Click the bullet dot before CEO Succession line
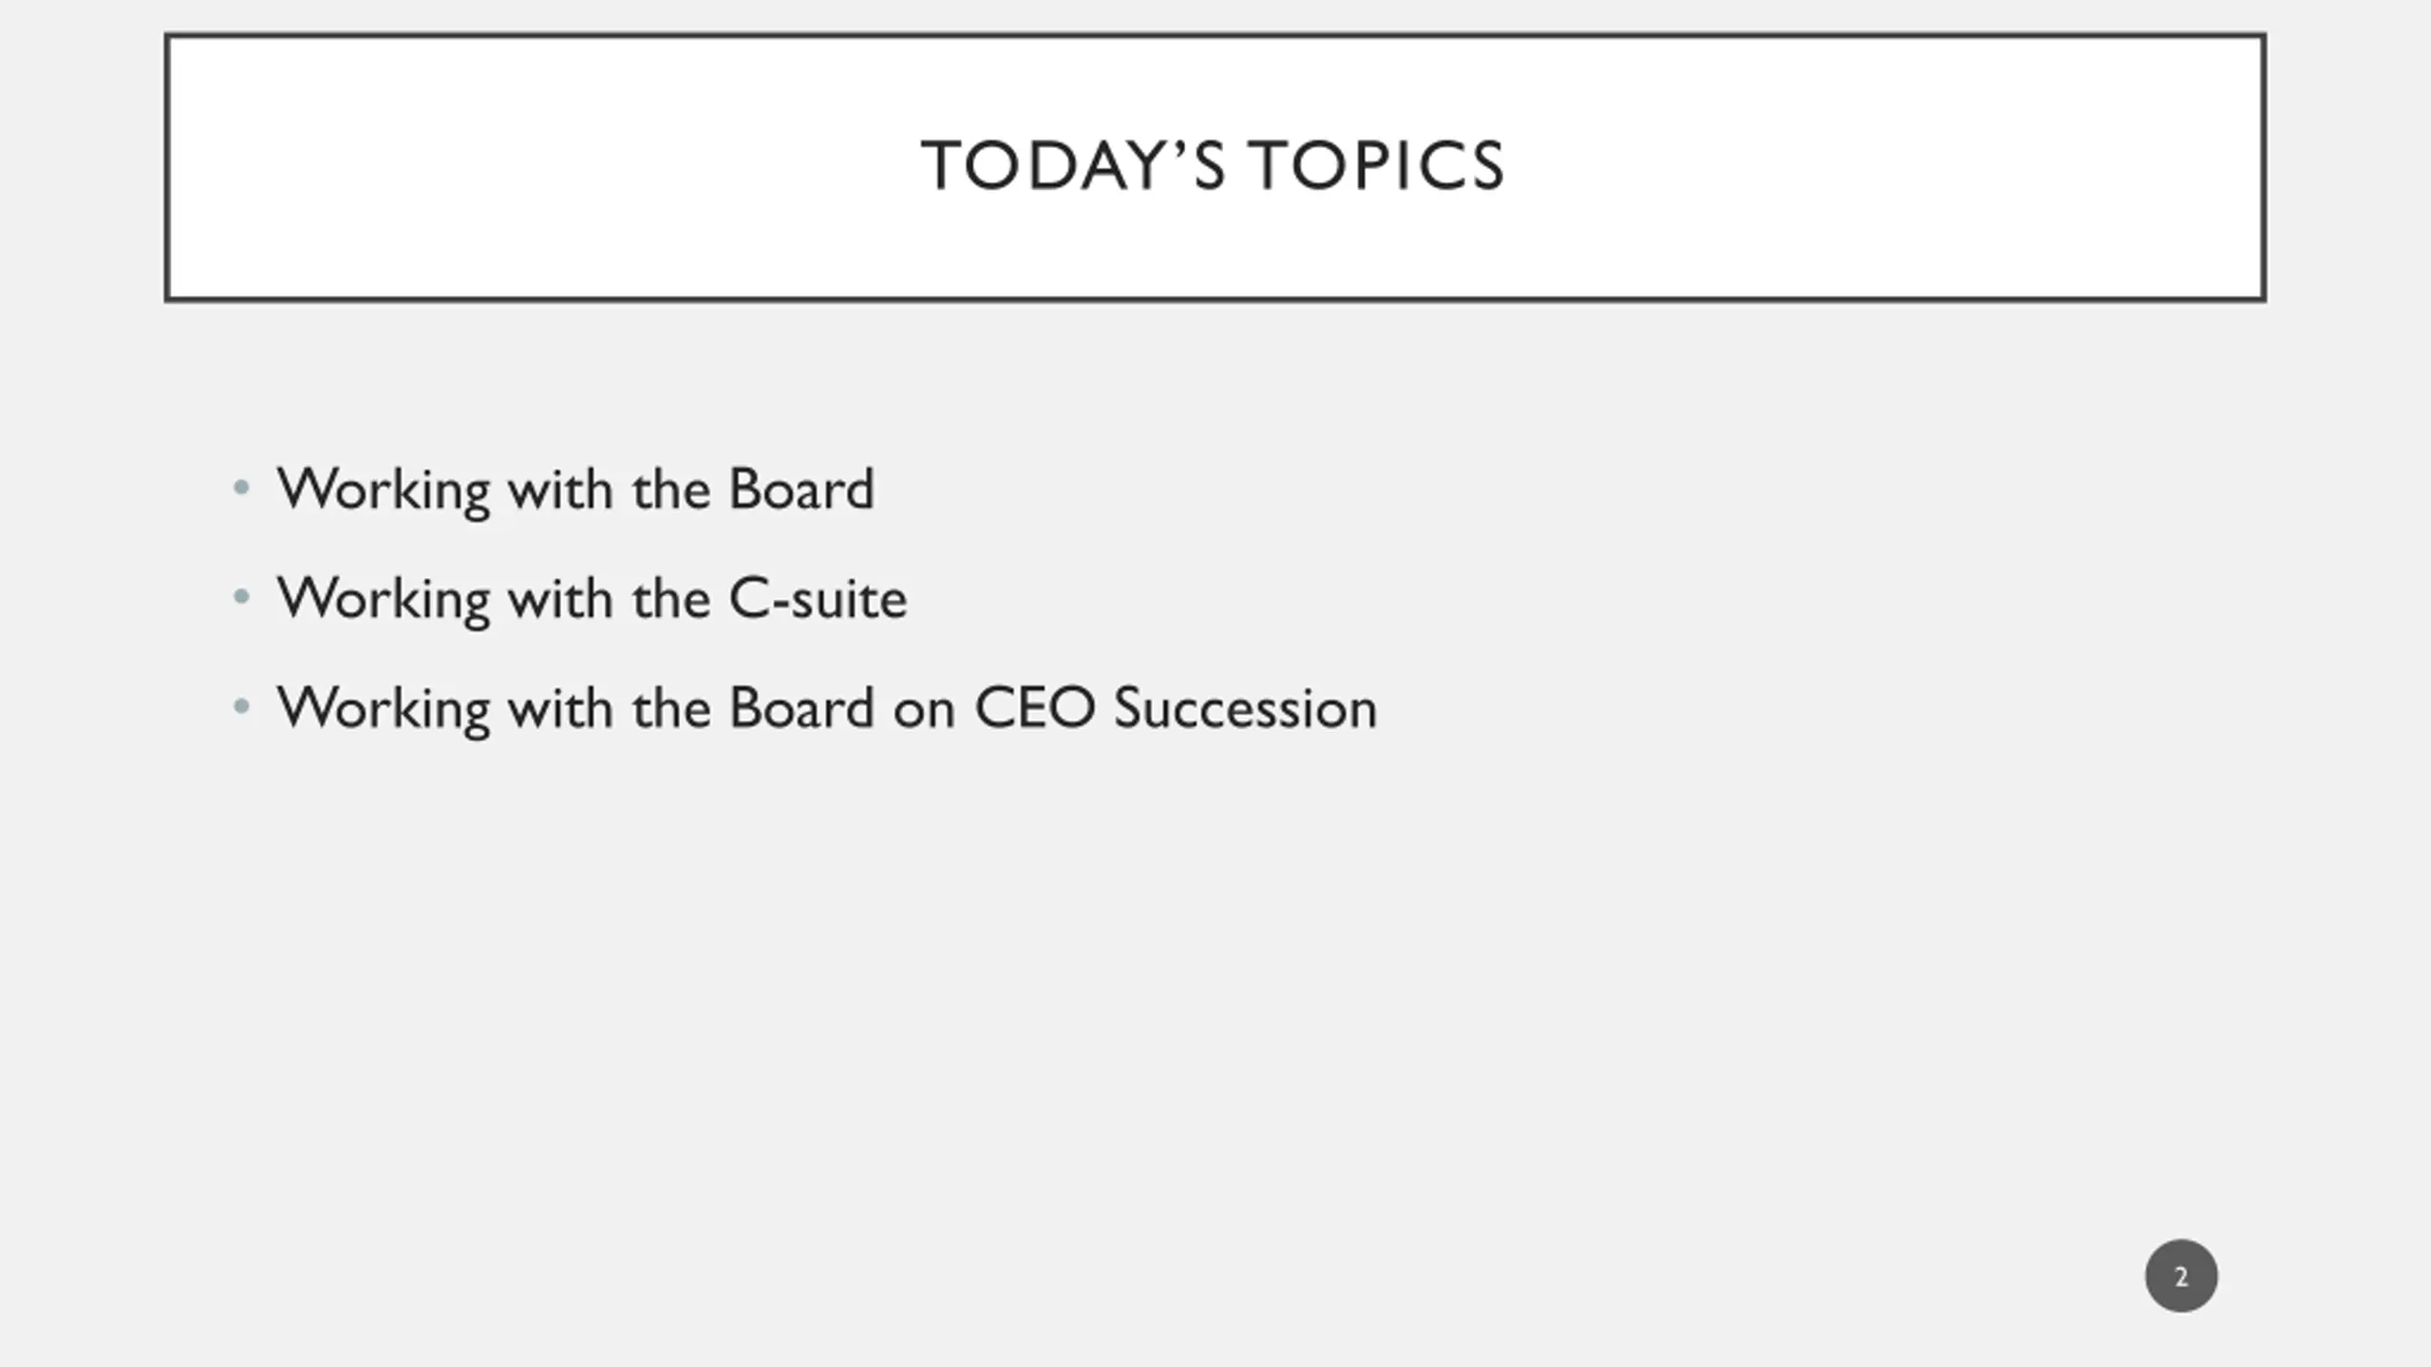This screenshot has height=1367, width=2431. [241, 707]
